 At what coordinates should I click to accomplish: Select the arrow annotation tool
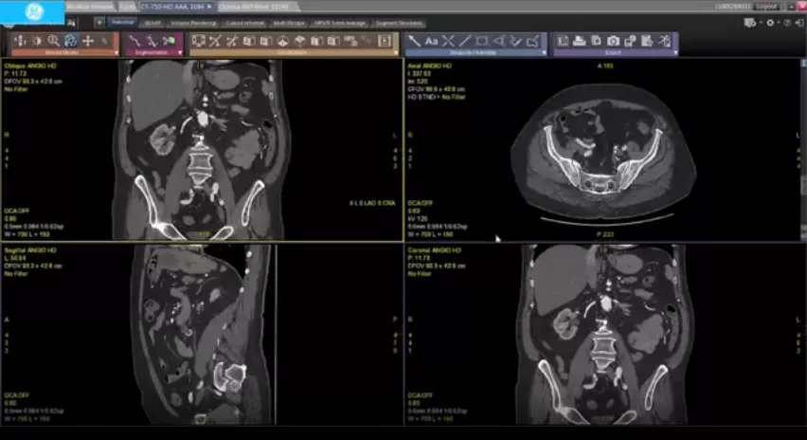414,41
